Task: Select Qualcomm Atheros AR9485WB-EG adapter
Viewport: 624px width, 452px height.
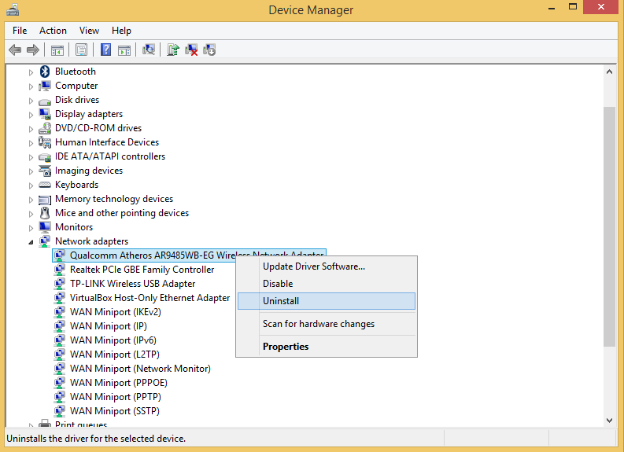Action: click(189, 255)
